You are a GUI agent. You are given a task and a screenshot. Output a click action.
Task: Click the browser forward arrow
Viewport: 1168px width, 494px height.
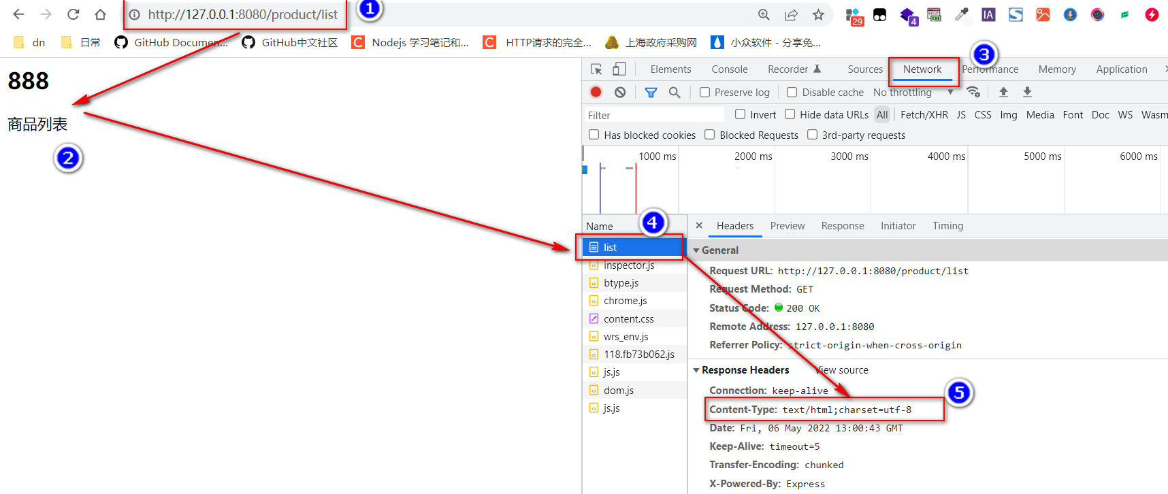click(x=46, y=14)
